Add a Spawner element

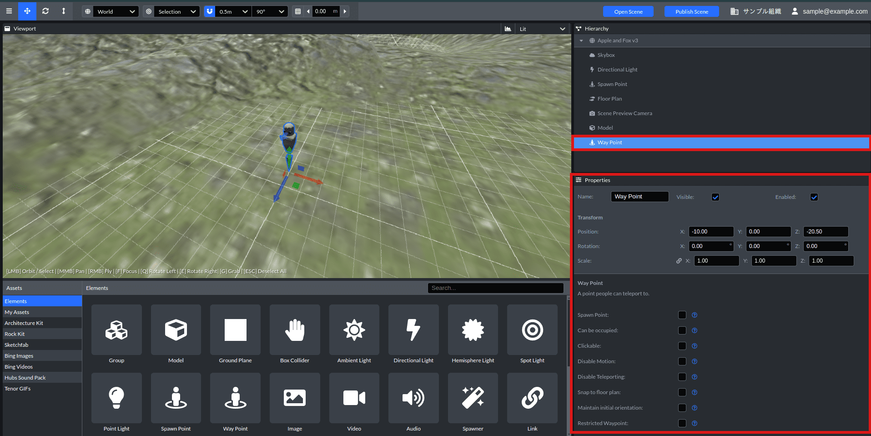tap(473, 398)
